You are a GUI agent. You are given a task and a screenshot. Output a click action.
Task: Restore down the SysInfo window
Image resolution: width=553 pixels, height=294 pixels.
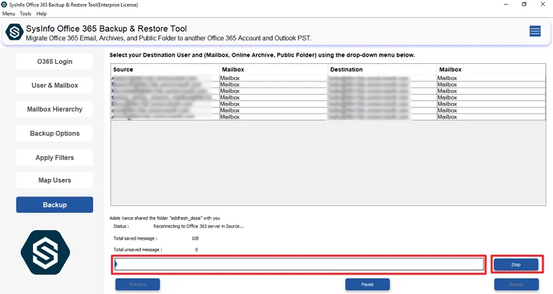click(524, 5)
